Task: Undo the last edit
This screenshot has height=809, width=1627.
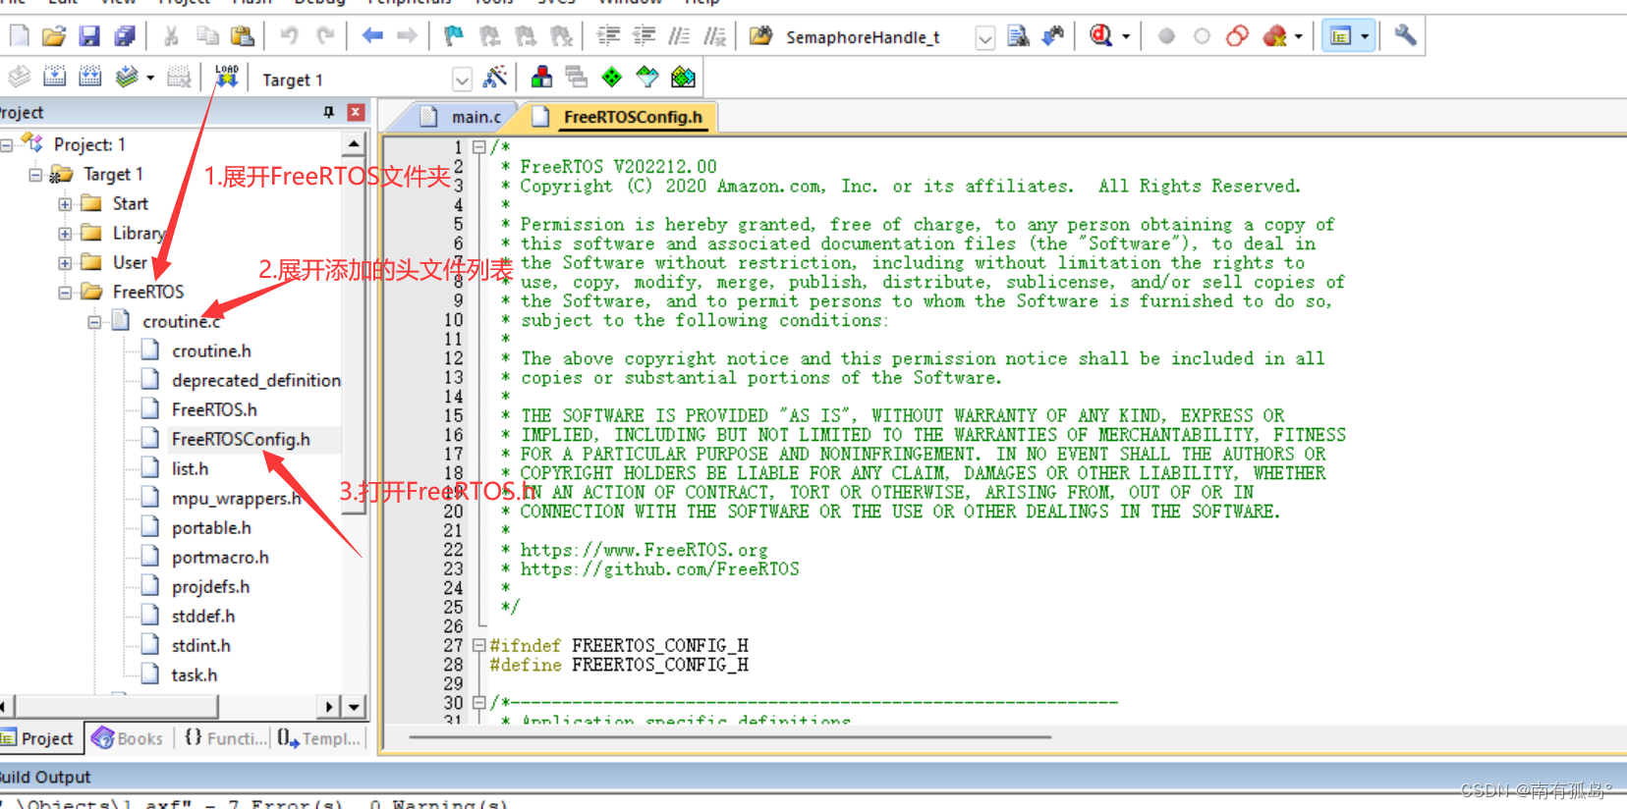Action: pyautogui.click(x=289, y=36)
